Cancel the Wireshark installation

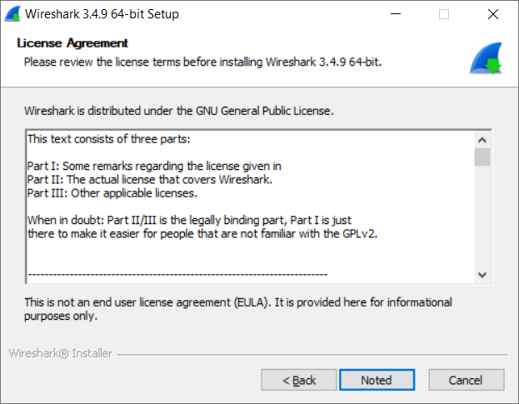click(x=467, y=380)
